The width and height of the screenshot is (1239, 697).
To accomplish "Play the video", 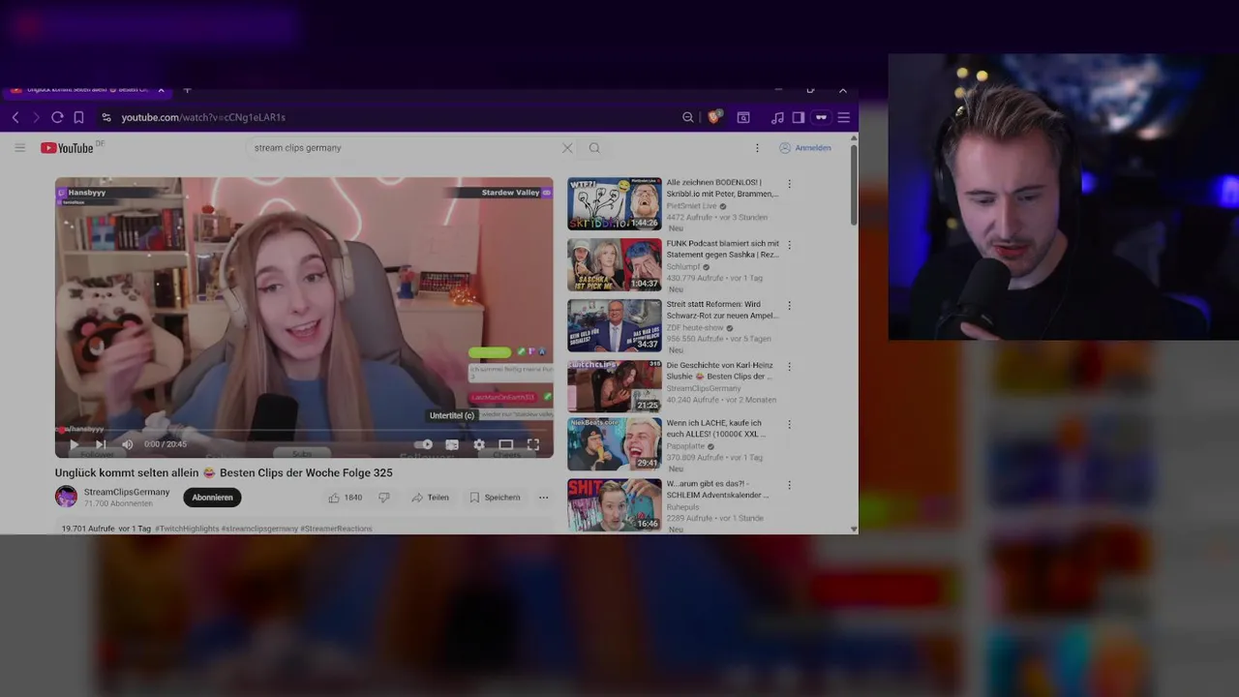I will (x=74, y=444).
